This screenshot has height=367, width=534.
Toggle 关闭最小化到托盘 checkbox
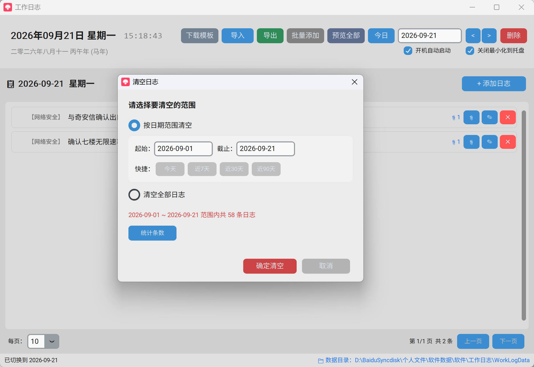pyautogui.click(x=470, y=51)
